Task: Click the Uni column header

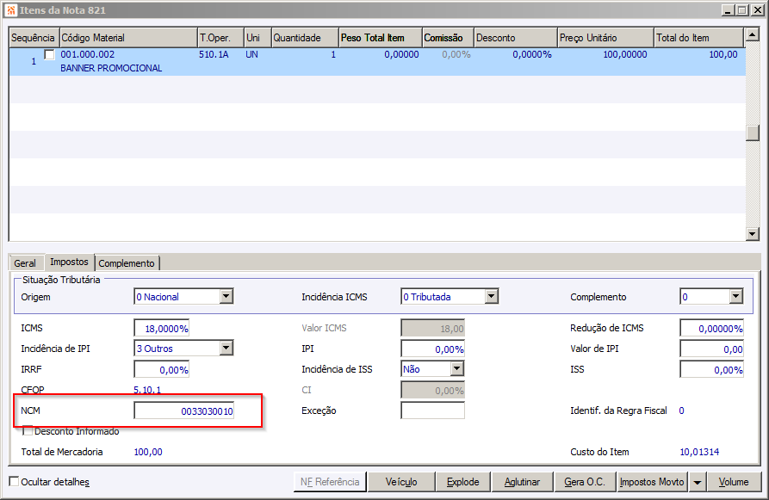Action: click(257, 38)
